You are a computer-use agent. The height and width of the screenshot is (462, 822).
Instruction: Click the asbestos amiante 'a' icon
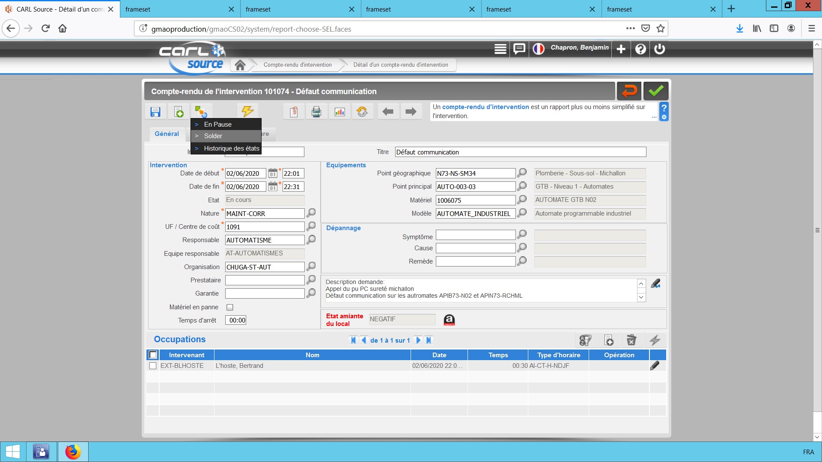449,320
